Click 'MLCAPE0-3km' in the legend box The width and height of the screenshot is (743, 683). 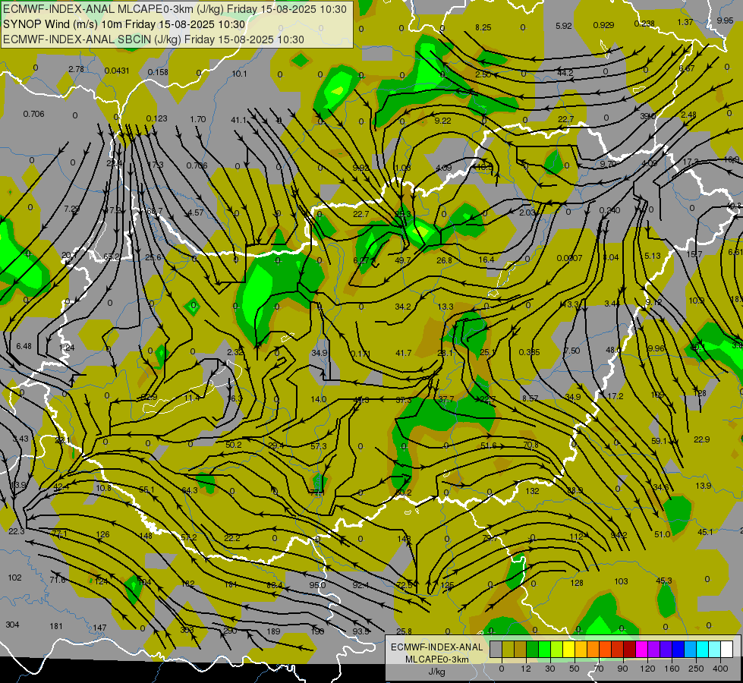tap(436, 659)
